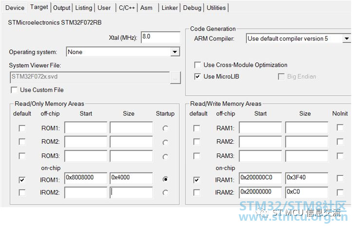Viewport: 352px width, 228px height.
Task: Click ROM1 Size field
Action: (x=131, y=128)
